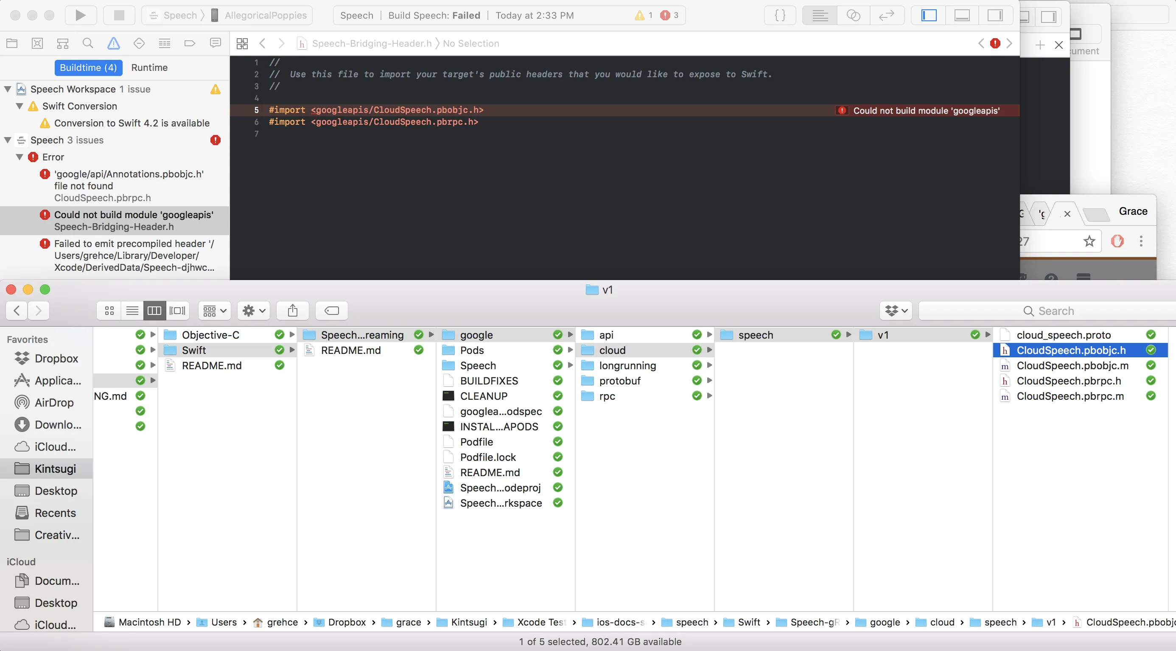
Task: Open the Find navigator magnifier icon
Action: 88,43
